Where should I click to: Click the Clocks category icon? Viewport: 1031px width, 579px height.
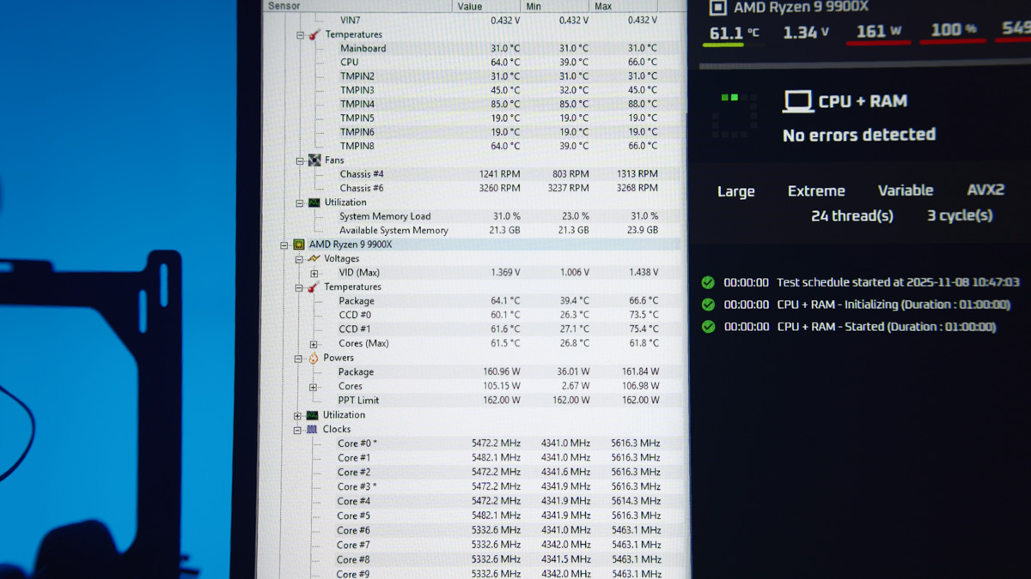[312, 429]
